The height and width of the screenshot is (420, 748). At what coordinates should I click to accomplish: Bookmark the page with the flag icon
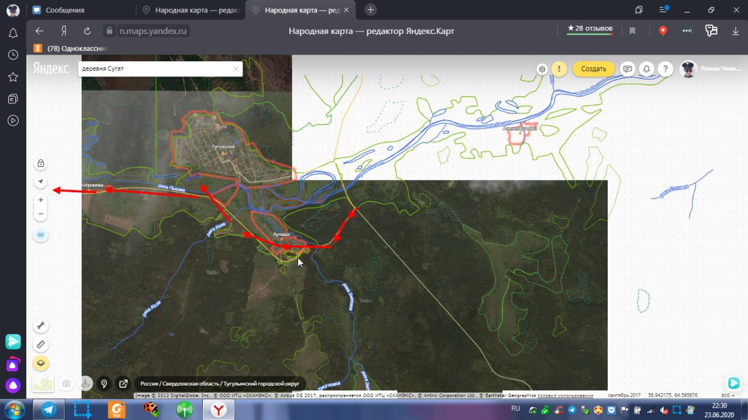pos(632,31)
